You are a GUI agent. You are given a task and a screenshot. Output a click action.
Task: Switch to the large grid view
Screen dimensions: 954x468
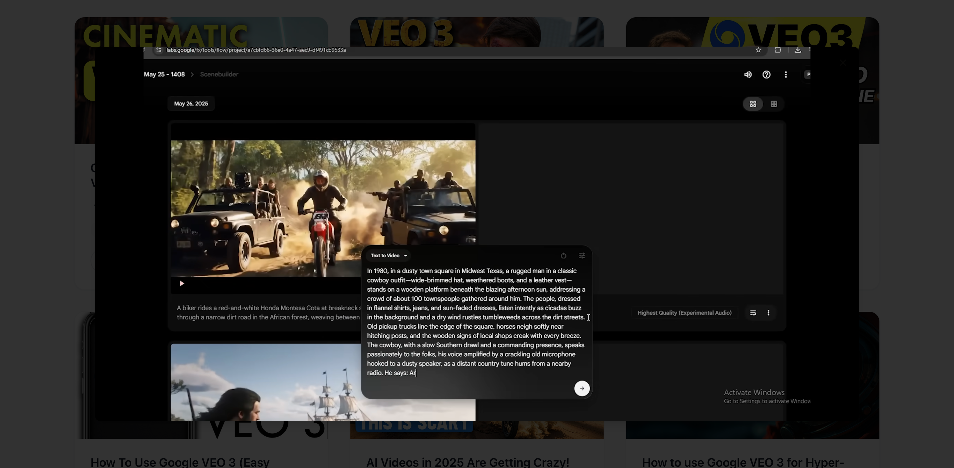pyautogui.click(x=752, y=104)
